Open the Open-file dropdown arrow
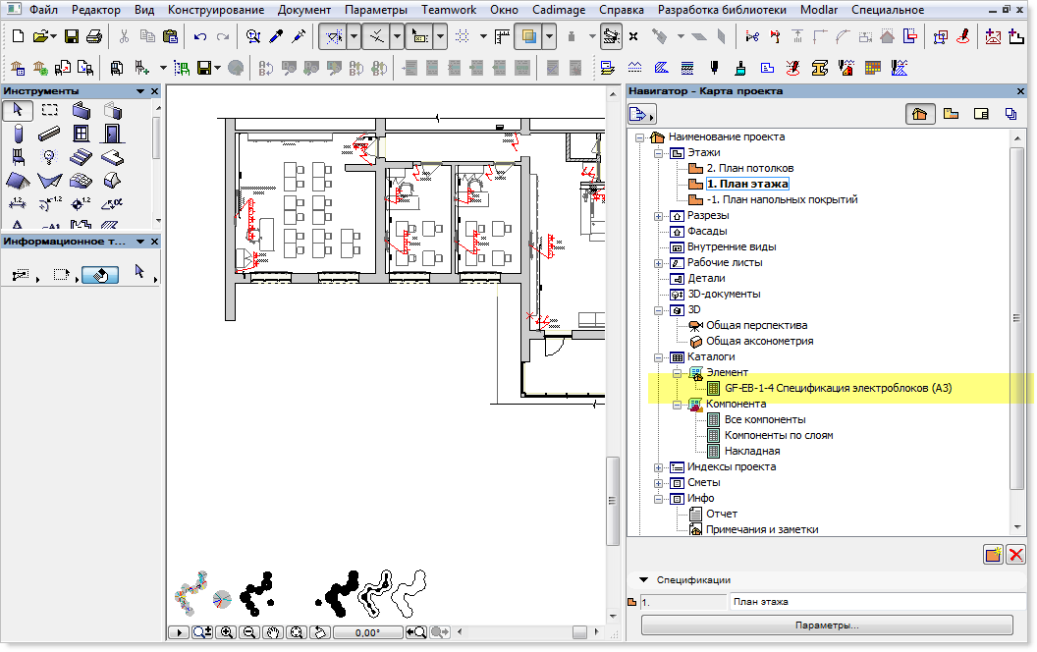The width and height of the screenshot is (1037, 652). pyautogui.click(x=54, y=37)
